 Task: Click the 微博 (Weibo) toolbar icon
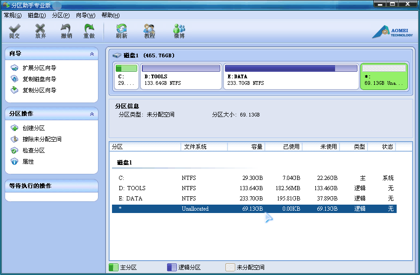(179, 31)
